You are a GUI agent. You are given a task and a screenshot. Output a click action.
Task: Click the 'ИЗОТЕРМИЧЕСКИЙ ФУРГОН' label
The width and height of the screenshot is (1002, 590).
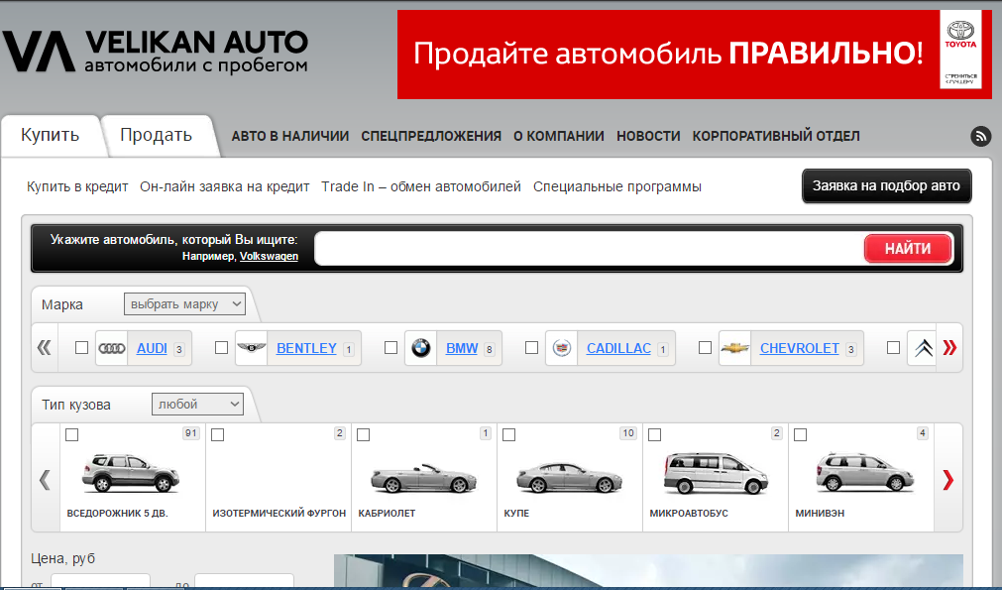click(x=279, y=514)
